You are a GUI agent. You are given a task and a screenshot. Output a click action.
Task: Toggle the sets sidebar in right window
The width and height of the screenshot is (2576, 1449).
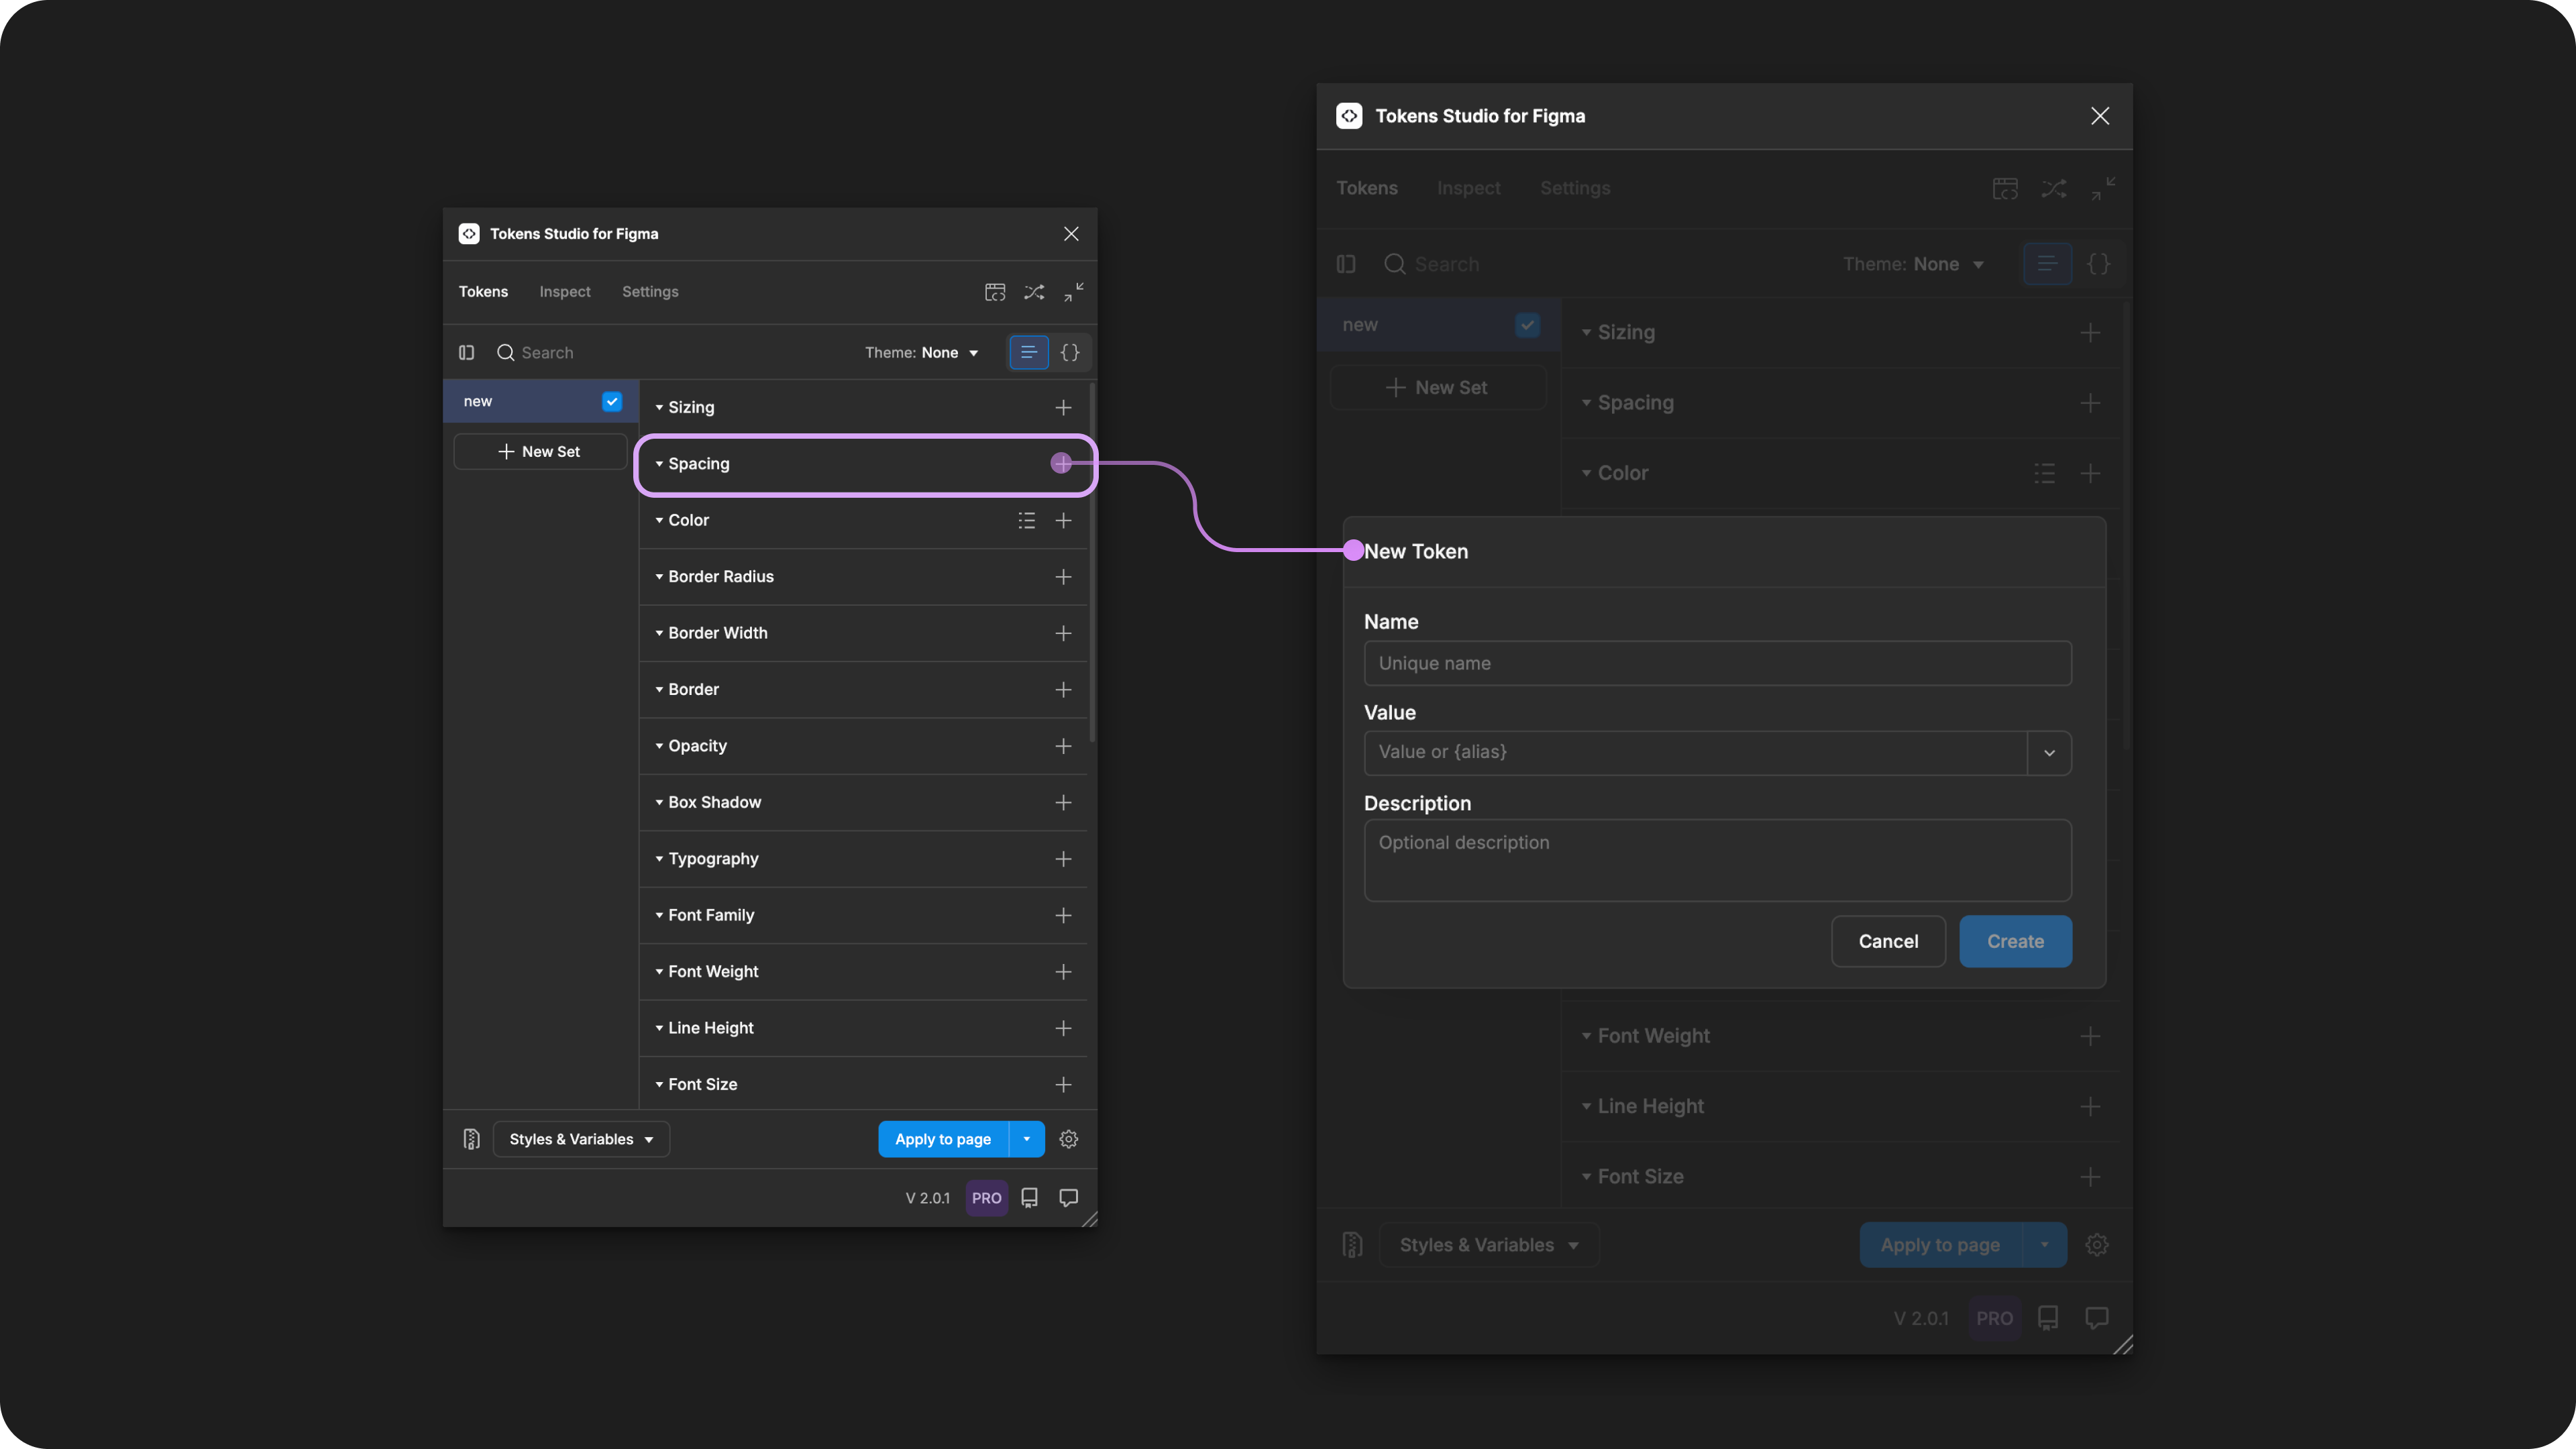pyautogui.click(x=1346, y=264)
